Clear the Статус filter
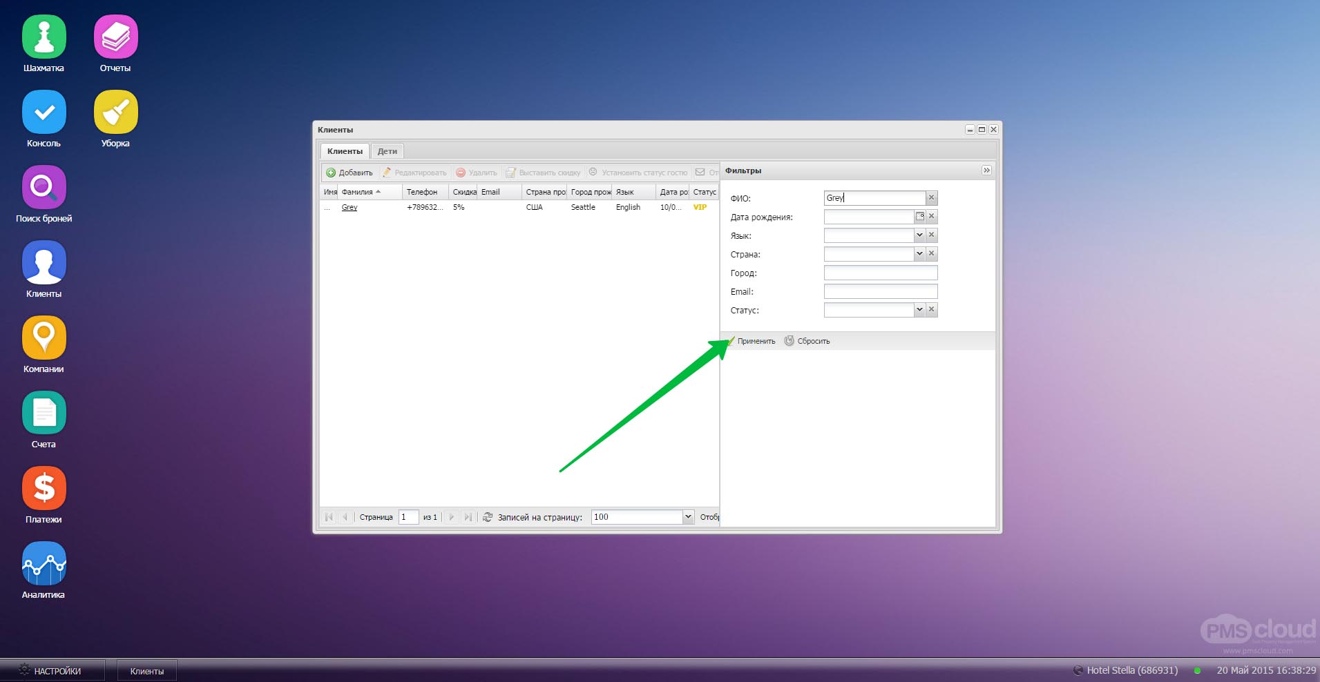This screenshot has height=682, width=1320. (x=931, y=310)
